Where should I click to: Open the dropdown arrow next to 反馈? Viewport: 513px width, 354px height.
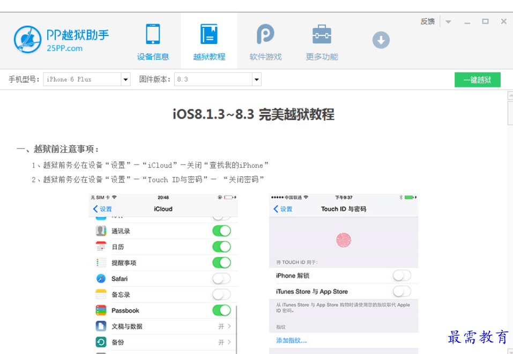448,22
